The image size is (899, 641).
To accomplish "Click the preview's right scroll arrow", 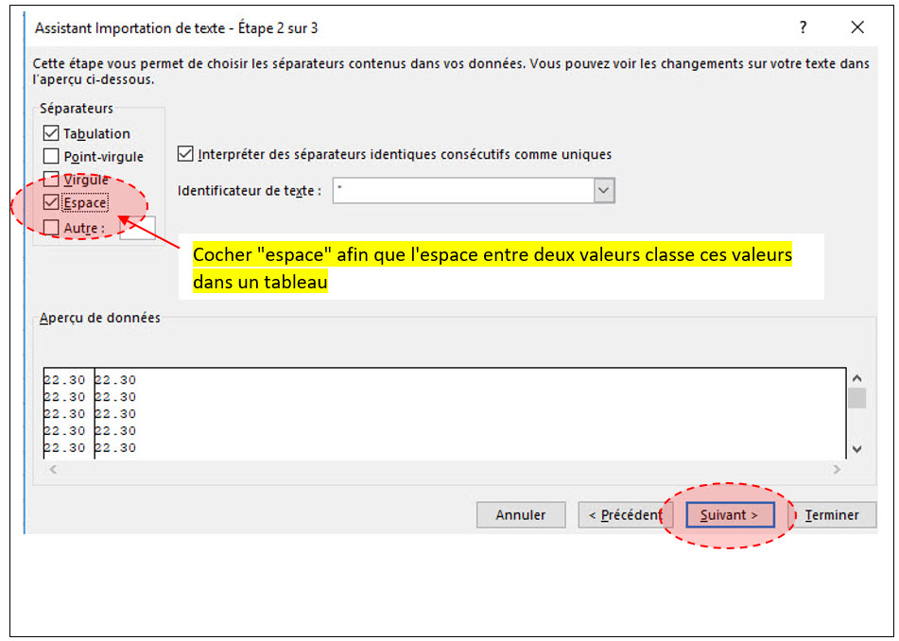I will tap(836, 469).
